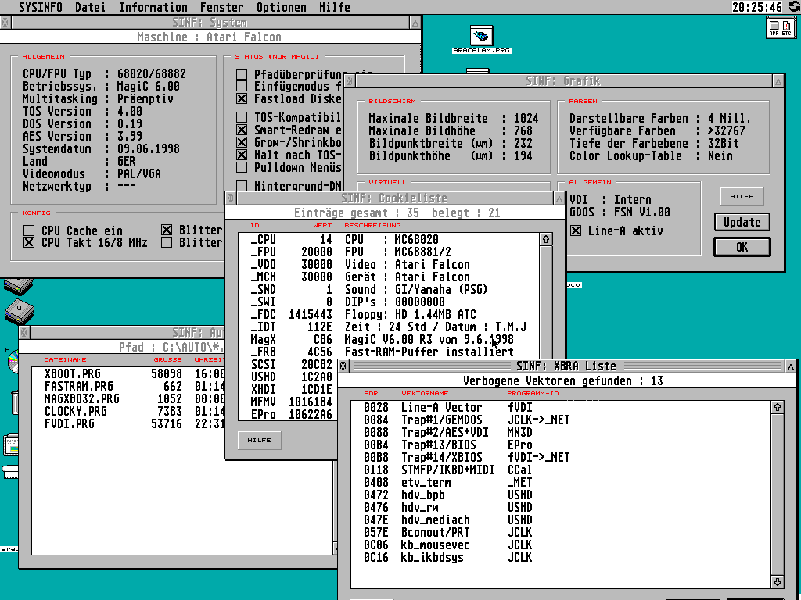The width and height of the screenshot is (801, 600).
Task: Toggle Line-A aktiv checkbox
Action: click(x=576, y=230)
